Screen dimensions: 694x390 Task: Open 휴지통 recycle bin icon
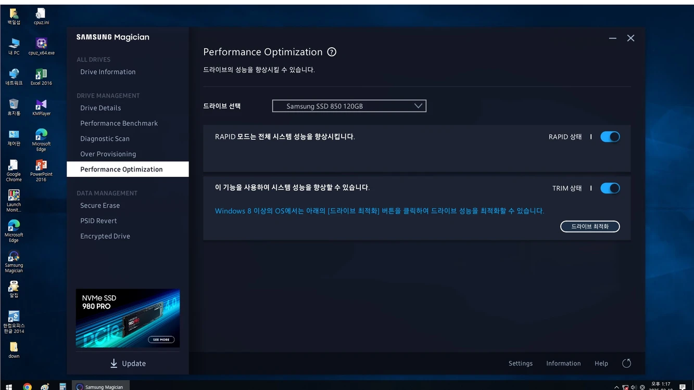click(x=14, y=107)
